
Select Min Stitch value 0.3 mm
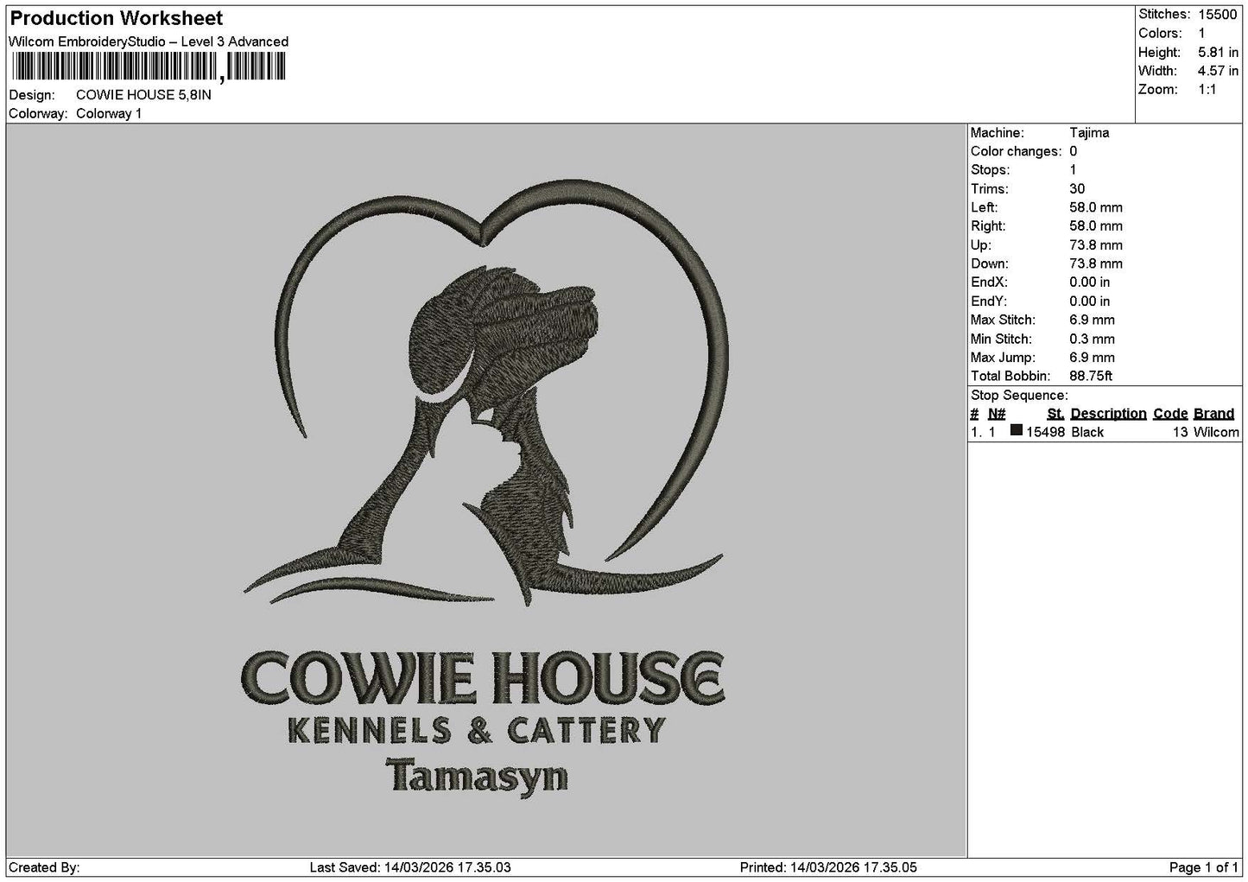(1092, 339)
